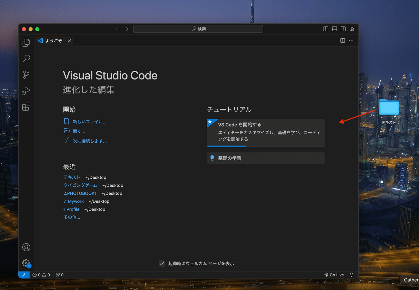Click 次に接続します... link
419x290 pixels.
click(90, 141)
